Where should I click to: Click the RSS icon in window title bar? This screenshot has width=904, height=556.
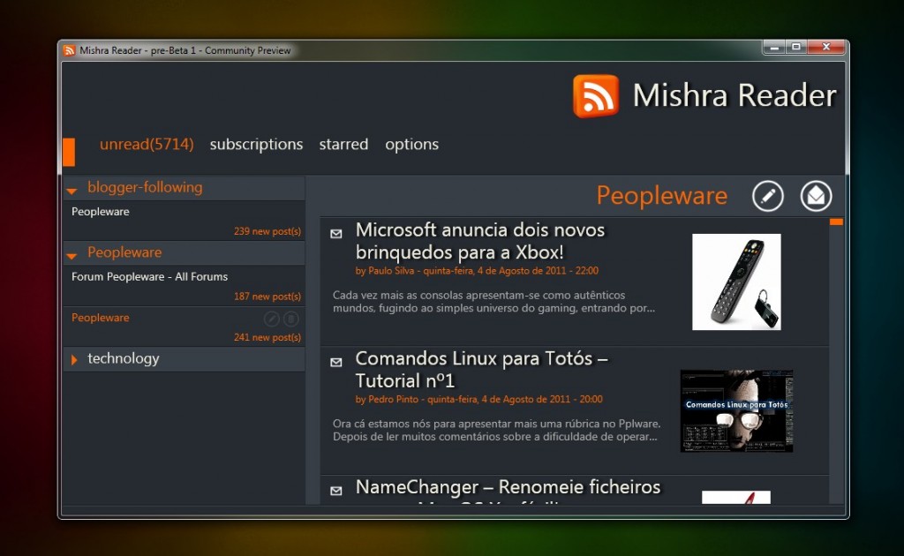tap(69, 50)
